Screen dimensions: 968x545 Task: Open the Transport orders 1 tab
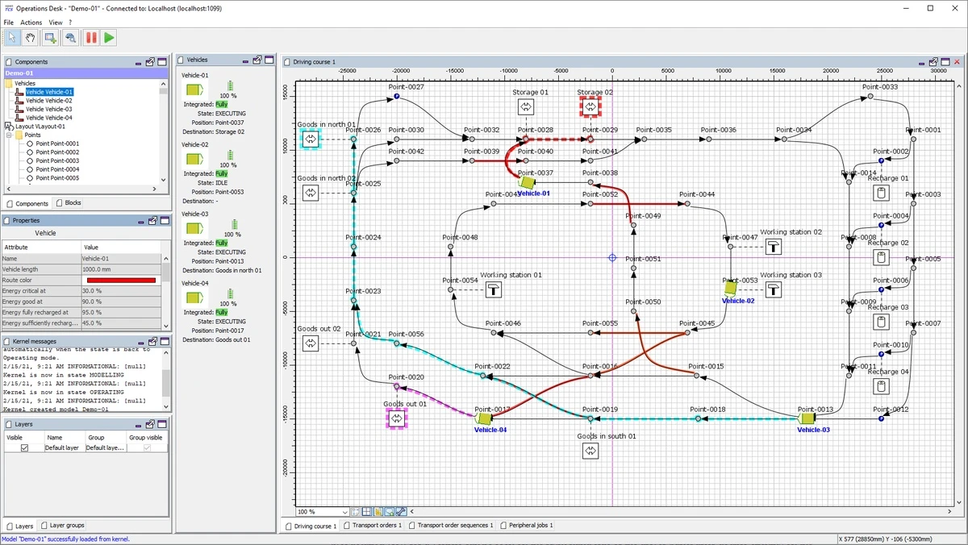click(x=372, y=526)
